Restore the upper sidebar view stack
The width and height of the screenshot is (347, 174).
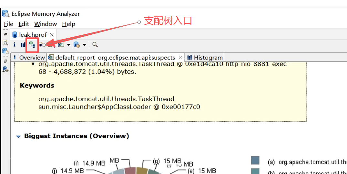(x=5, y=34)
